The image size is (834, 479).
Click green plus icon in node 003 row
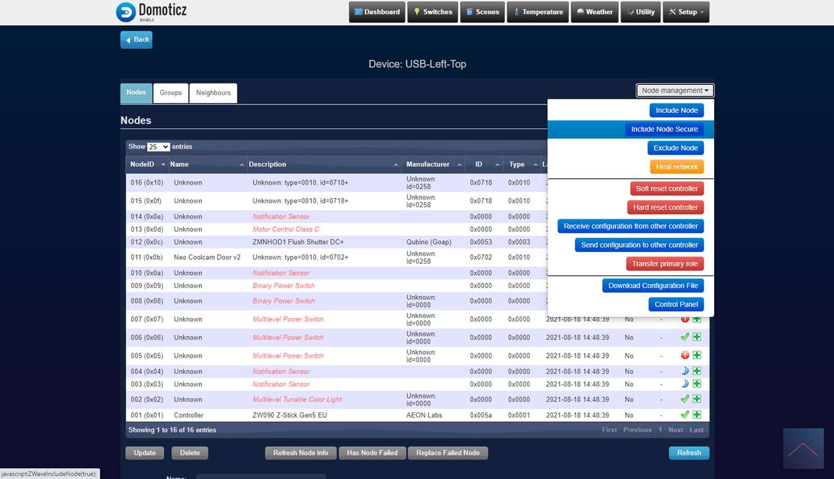point(697,384)
